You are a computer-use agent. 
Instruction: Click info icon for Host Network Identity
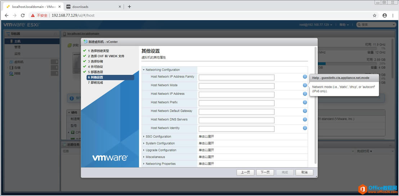click(305, 128)
